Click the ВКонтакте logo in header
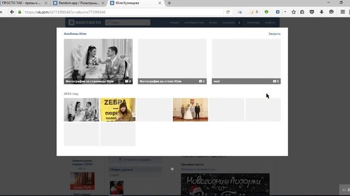350x196 pixels. tap(85, 22)
